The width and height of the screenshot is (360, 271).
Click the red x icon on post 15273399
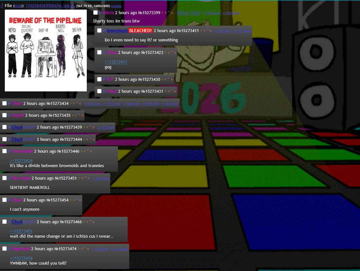coord(172,13)
